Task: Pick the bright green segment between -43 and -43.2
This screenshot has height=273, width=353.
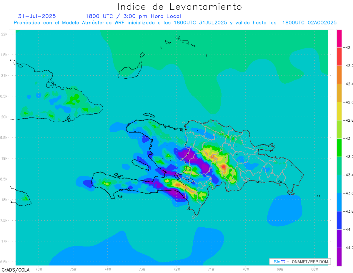Action: pyautogui.click(x=339, y=148)
